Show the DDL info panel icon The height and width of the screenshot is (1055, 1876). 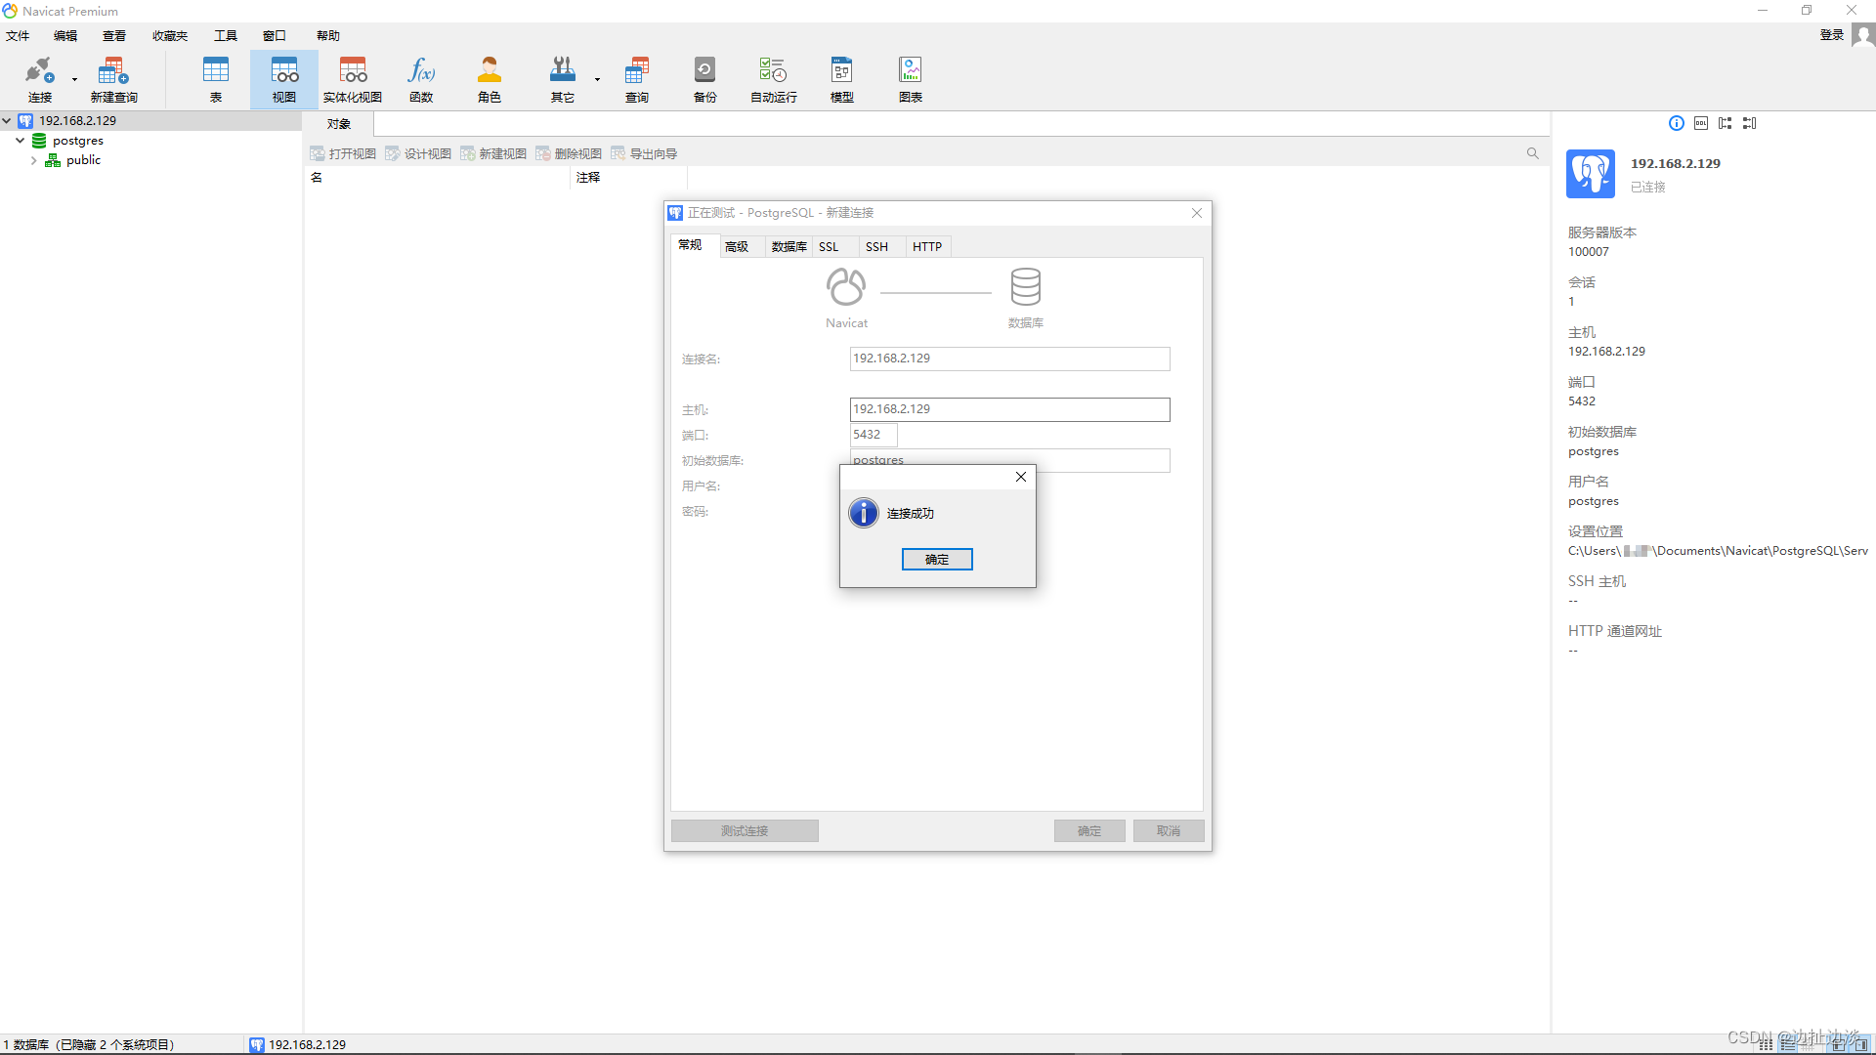point(1701,123)
